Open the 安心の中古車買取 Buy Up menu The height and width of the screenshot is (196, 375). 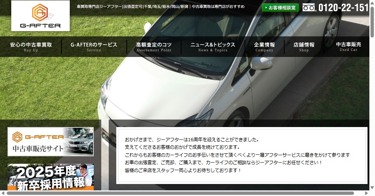pos(31,47)
